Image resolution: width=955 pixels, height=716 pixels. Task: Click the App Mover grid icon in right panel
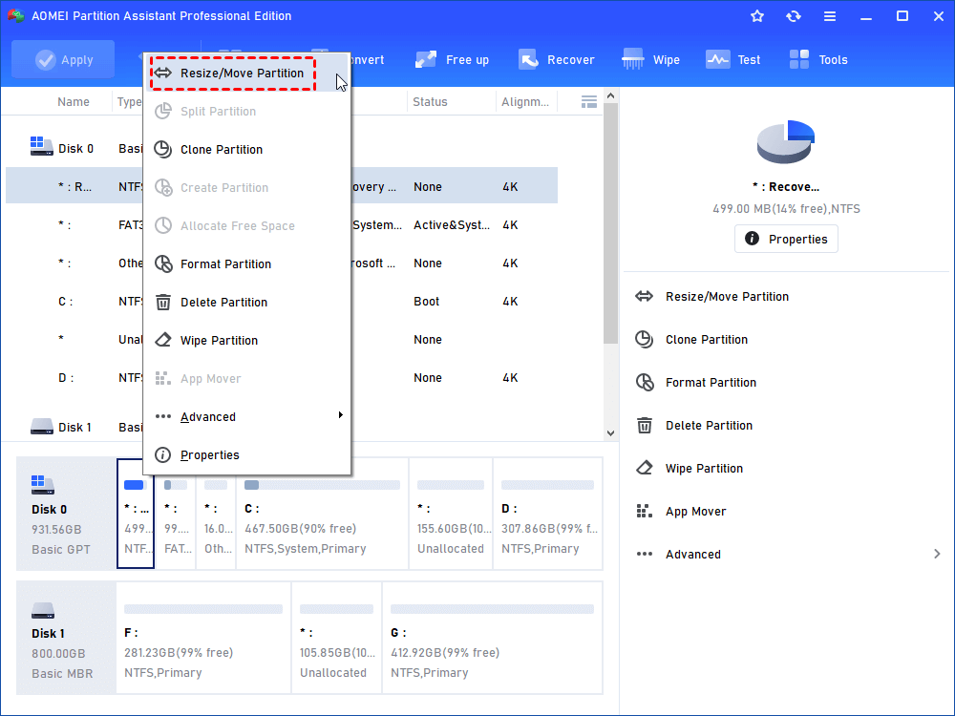[x=645, y=511]
